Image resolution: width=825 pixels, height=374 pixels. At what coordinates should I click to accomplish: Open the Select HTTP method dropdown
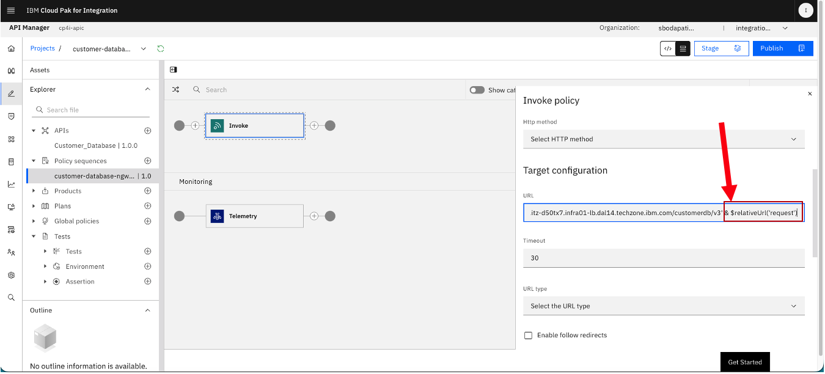coord(664,139)
